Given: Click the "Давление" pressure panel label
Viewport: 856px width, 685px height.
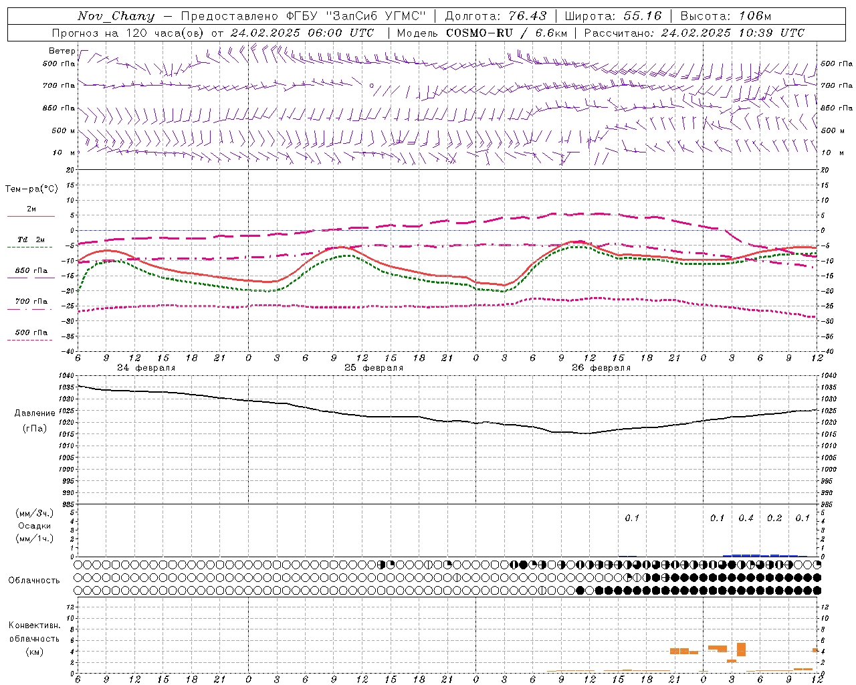Looking at the screenshot, I should pyautogui.click(x=35, y=413).
